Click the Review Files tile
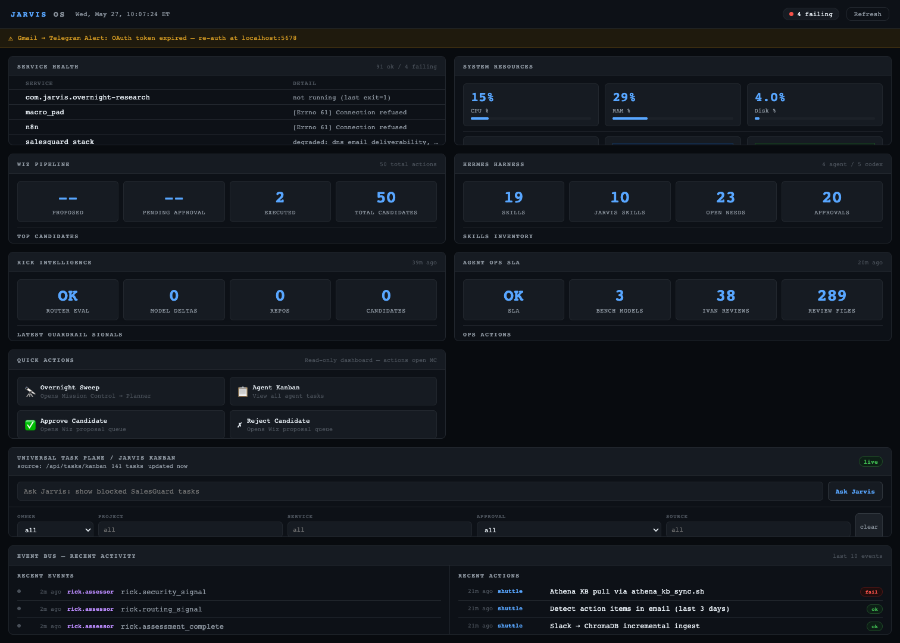 pyautogui.click(x=832, y=300)
